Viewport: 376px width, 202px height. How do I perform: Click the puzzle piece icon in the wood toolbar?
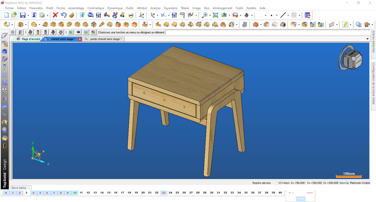[x=367, y=25]
